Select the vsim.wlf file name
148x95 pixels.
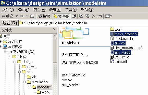pyautogui.click(x=121, y=61)
